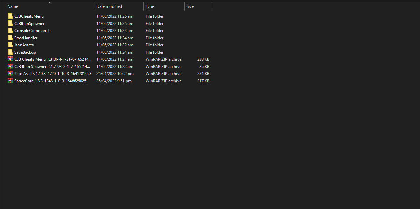Click the date modified of SaveBackup folder
The height and width of the screenshot is (209, 420).
pyautogui.click(x=115, y=52)
